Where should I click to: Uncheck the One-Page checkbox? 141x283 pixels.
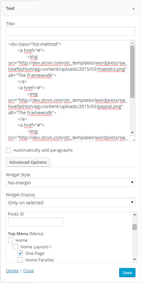20,253
